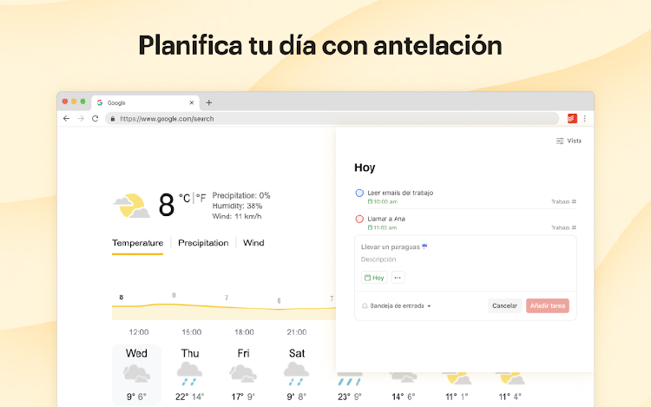Open the three-dot more options in task editor
The width and height of the screenshot is (651, 407).
pos(398,278)
